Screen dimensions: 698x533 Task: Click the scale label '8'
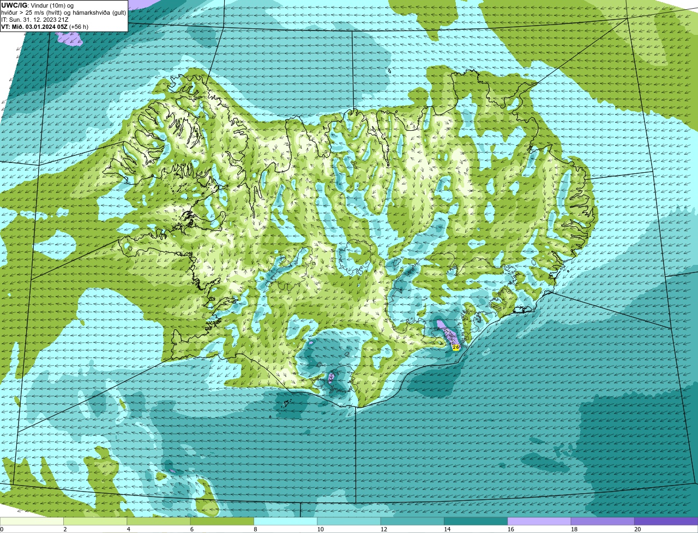click(255, 529)
